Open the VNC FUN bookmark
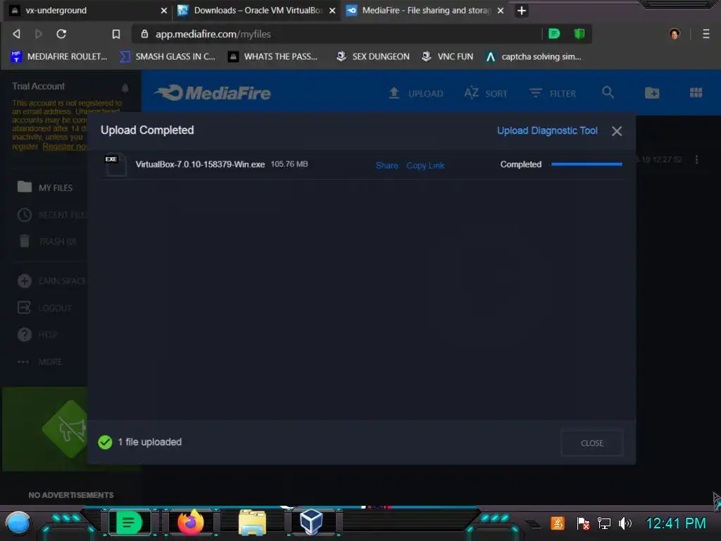 point(447,56)
